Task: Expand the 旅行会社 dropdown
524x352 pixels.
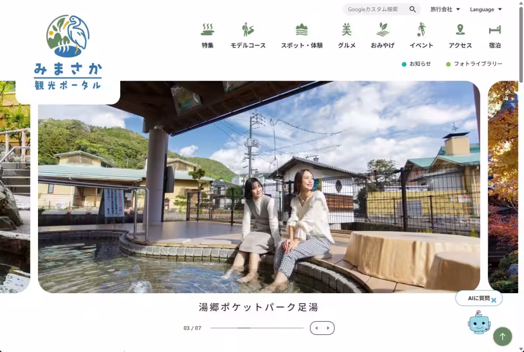Action: click(x=445, y=9)
